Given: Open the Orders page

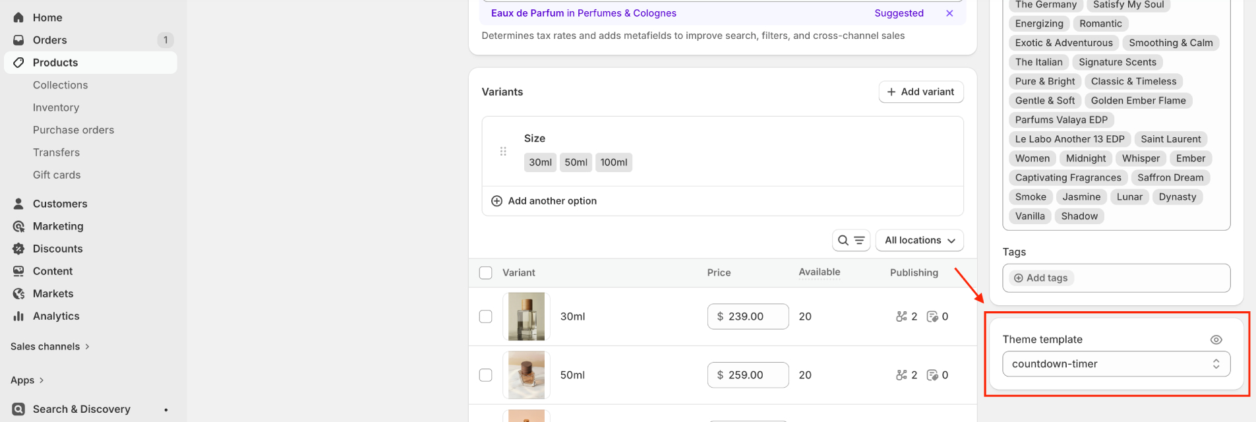Looking at the screenshot, I should click(x=50, y=40).
